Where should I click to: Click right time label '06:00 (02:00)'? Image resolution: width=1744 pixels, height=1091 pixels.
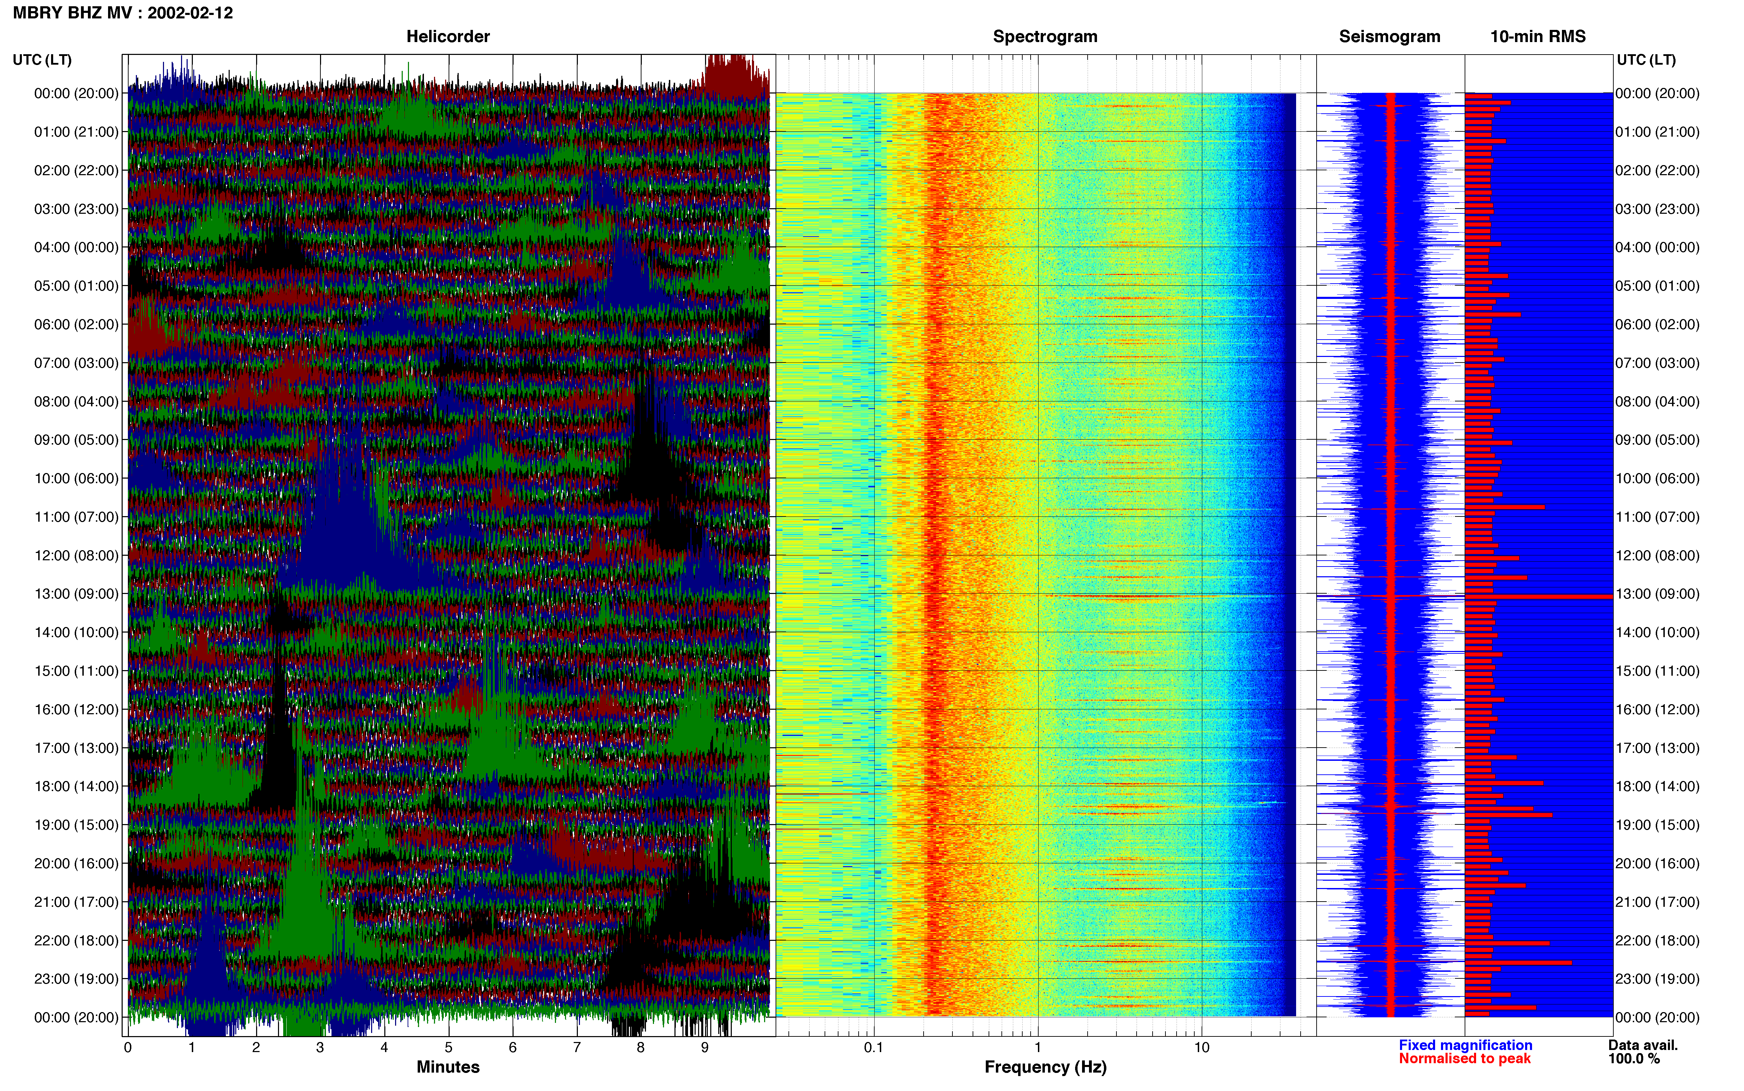coord(1657,325)
